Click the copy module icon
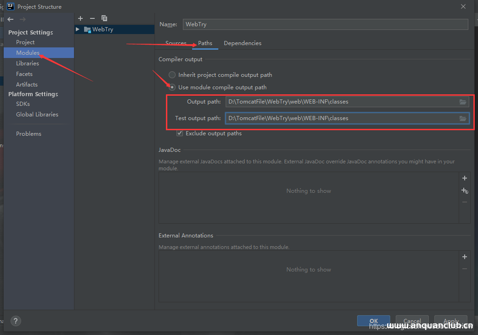Screen dimensions: 478x335 point(104,18)
